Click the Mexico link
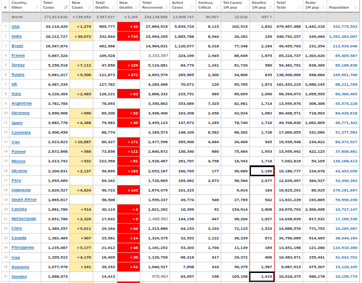Viewport: 362px width, 283px height. pyautogui.click(x=19, y=161)
